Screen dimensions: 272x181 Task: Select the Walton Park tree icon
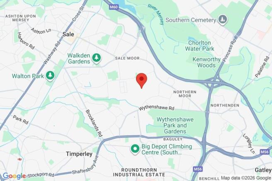(50, 76)
